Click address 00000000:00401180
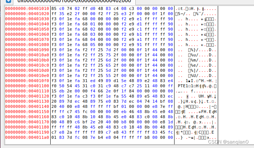 point(27,127)
